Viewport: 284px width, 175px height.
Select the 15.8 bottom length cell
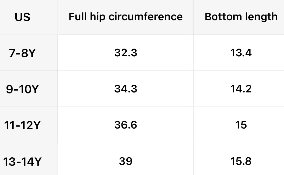click(x=241, y=161)
